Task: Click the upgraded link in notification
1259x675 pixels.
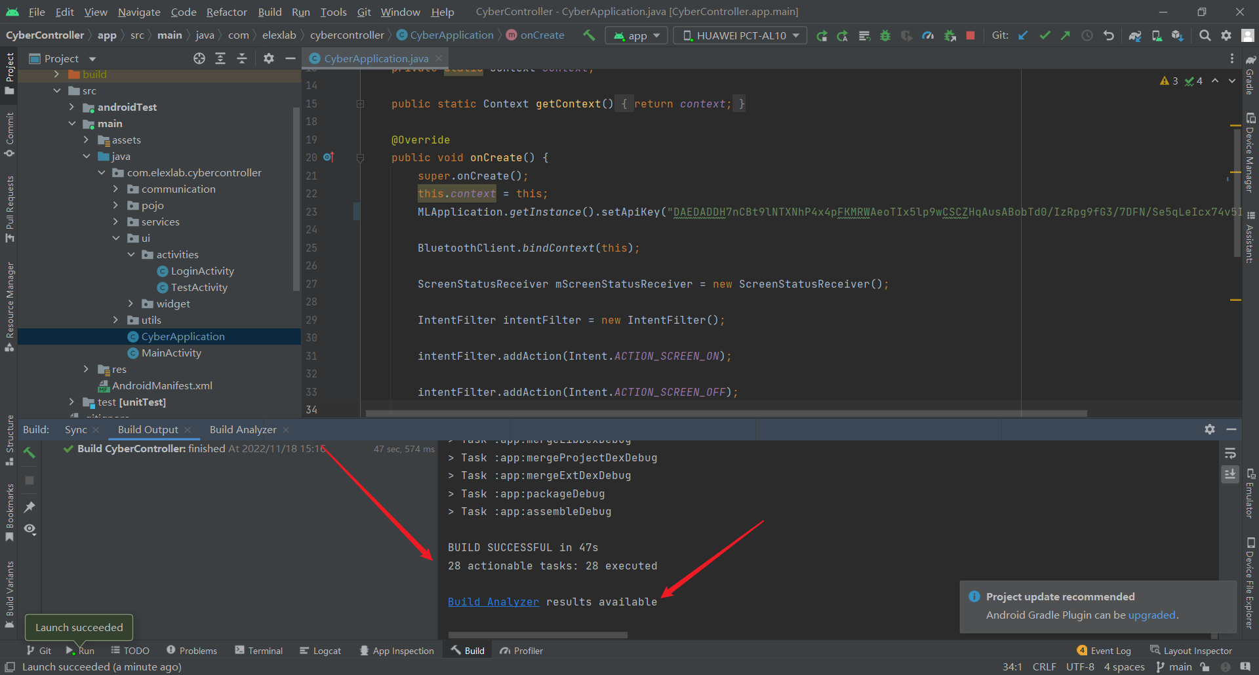Action: click(1151, 615)
